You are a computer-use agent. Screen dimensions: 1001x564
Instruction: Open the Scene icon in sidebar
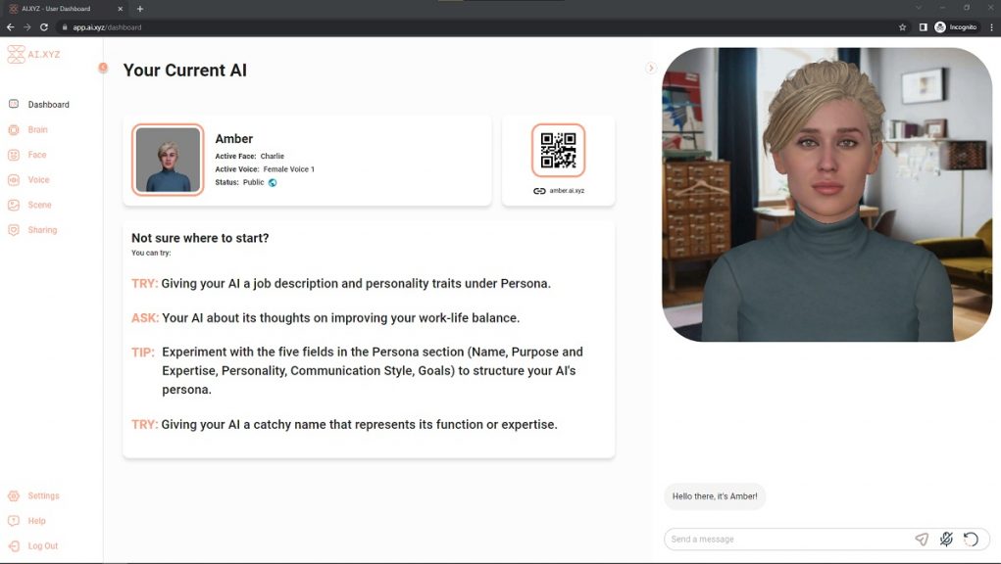click(x=14, y=205)
